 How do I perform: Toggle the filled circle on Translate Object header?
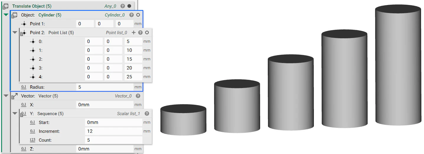(x=129, y=6)
